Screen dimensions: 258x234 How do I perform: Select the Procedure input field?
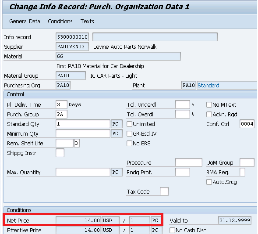[x=189, y=162]
